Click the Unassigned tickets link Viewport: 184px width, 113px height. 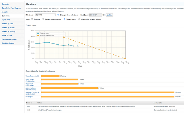pos(30,97)
